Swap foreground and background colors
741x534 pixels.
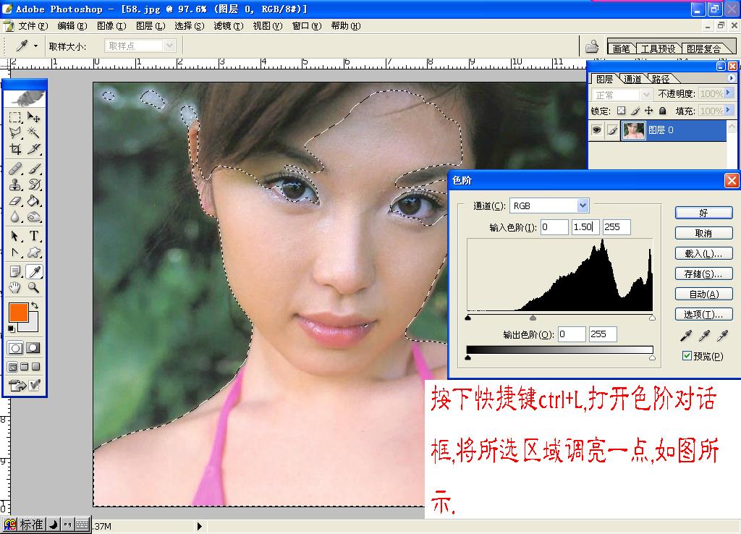(35, 305)
